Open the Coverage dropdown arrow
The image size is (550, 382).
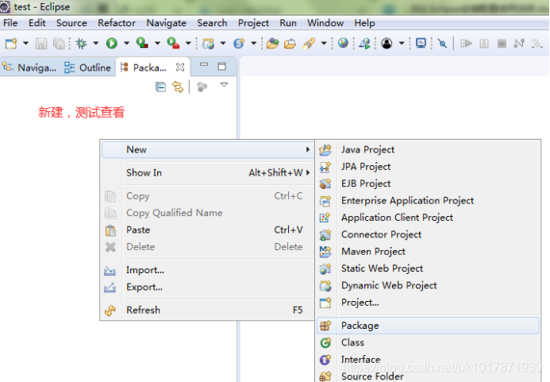click(157, 44)
